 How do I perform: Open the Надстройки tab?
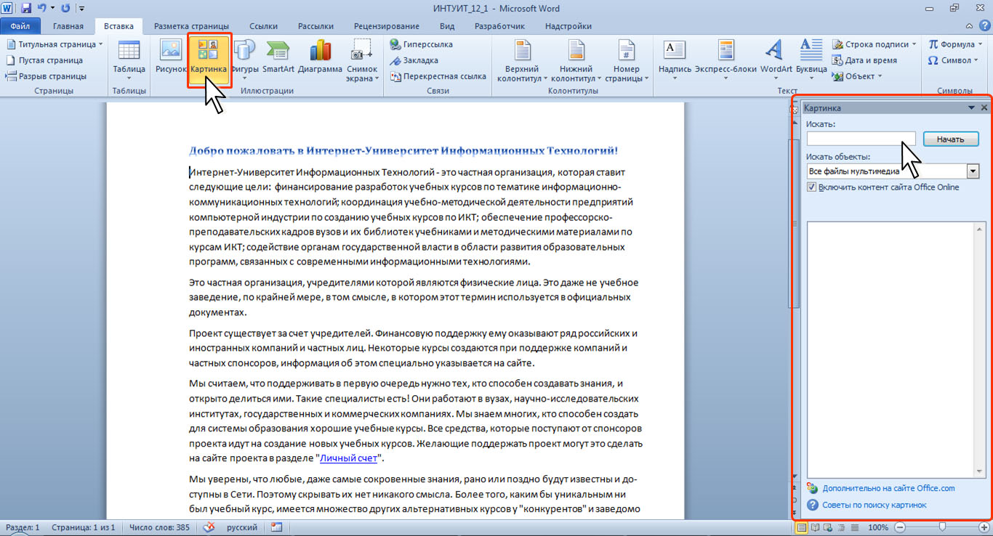[567, 26]
